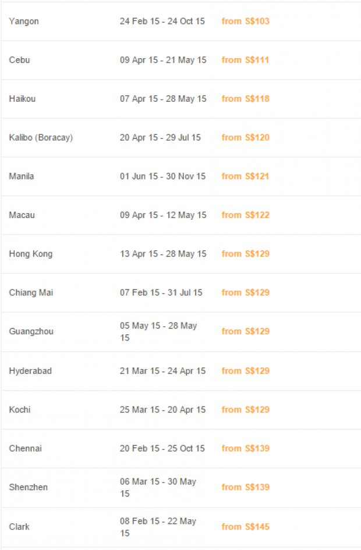
Task: Open the Manila from S$121 deal
Action: 245,176
